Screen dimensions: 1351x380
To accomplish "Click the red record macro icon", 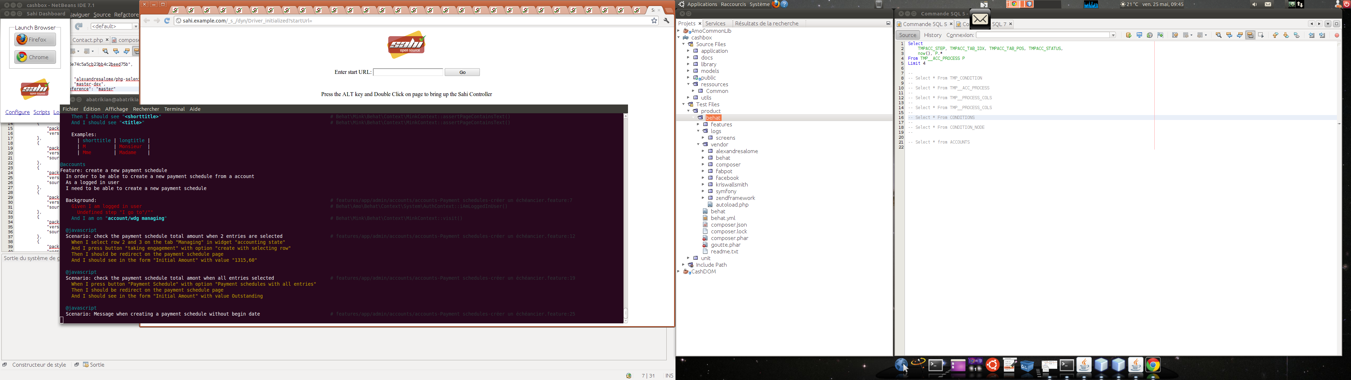I will point(1337,35).
